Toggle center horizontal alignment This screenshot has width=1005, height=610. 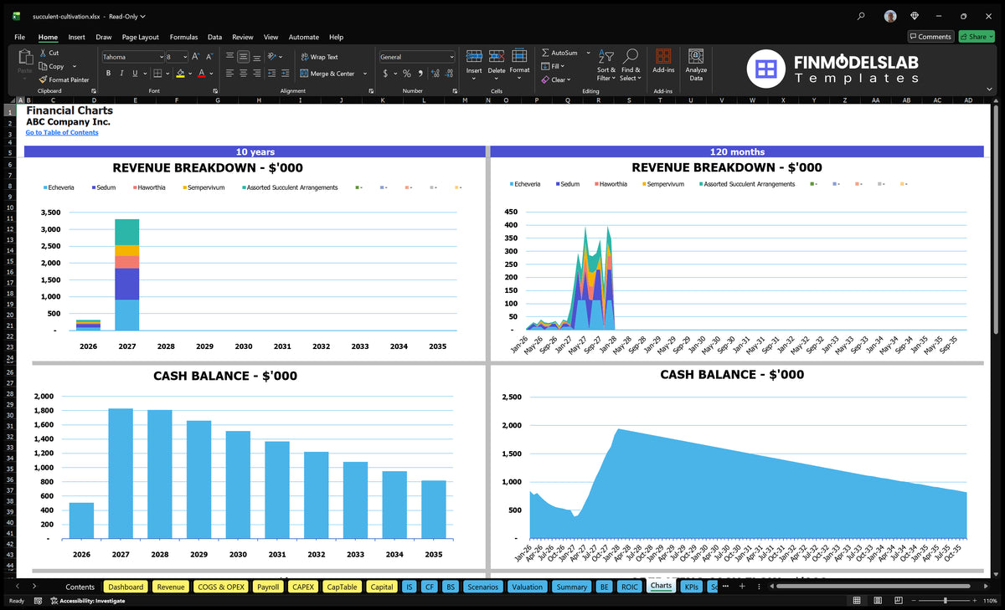pos(243,74)
